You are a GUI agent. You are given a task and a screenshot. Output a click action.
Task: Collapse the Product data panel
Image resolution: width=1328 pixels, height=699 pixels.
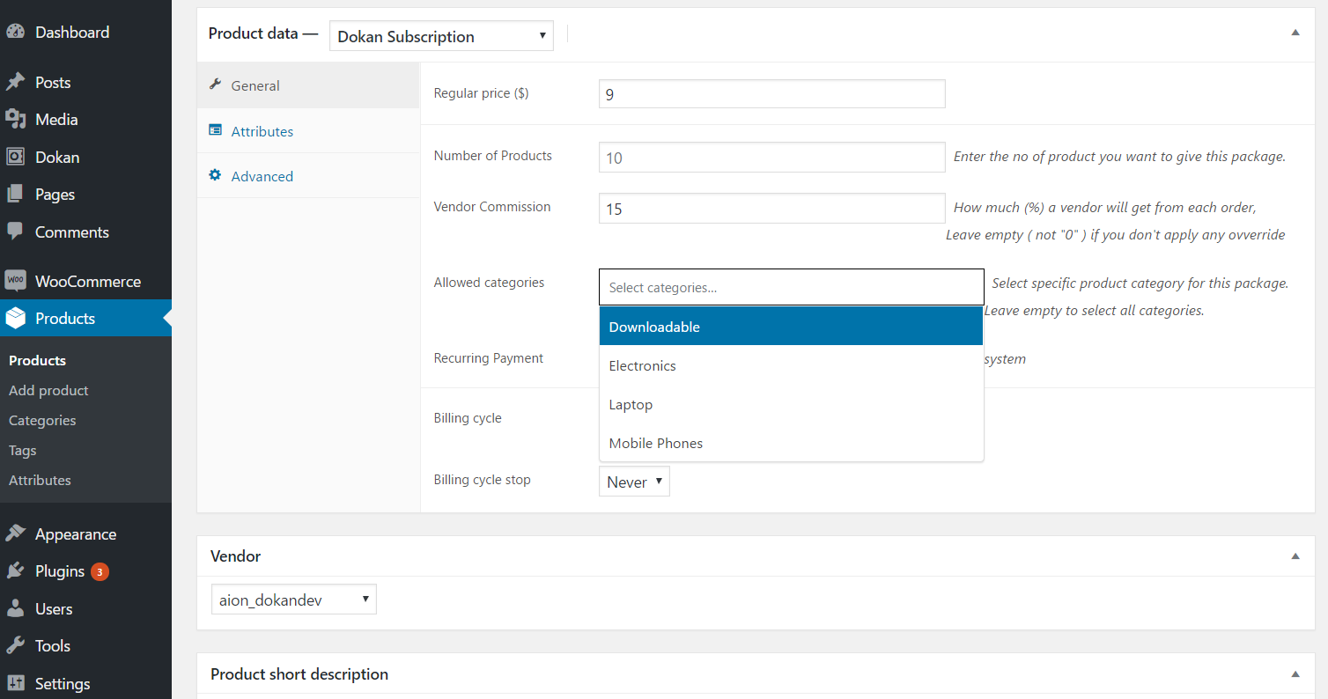click(x=1295, y=33)
